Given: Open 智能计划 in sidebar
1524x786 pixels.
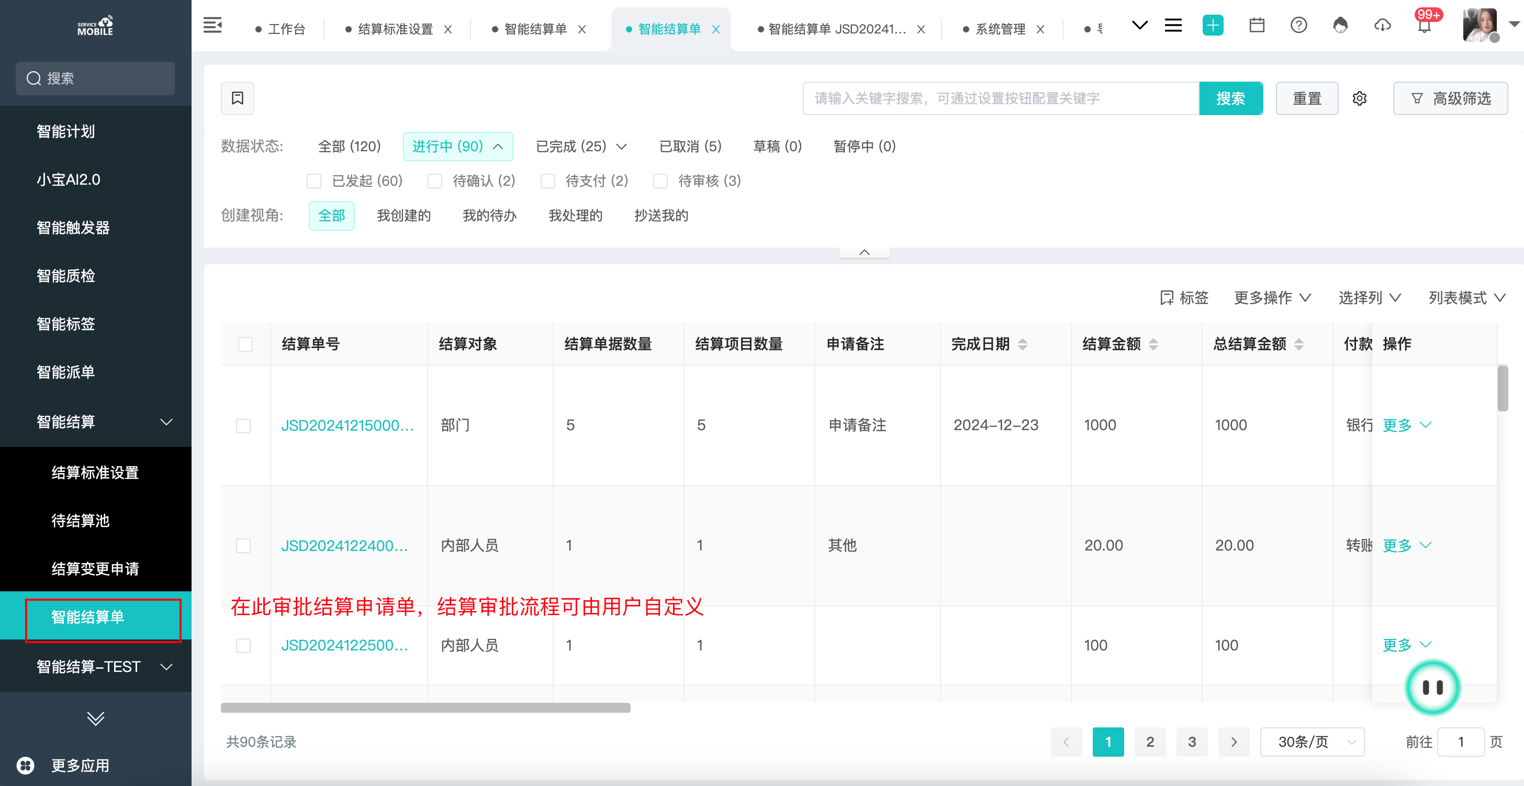Looking at the screenshot, I should (x=95, y=131).
